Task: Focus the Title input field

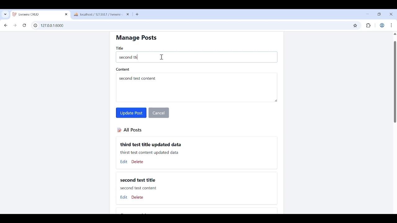Action: [x=197, y=57]
